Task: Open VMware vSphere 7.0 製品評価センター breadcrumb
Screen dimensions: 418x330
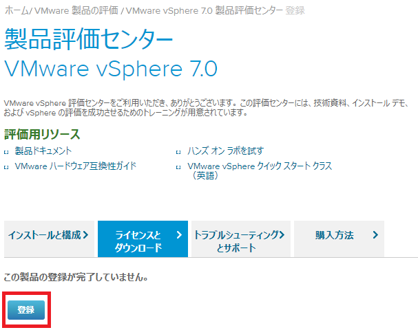Action: point(205,10)
